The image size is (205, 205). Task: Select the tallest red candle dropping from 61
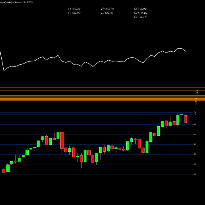[62, 140]
